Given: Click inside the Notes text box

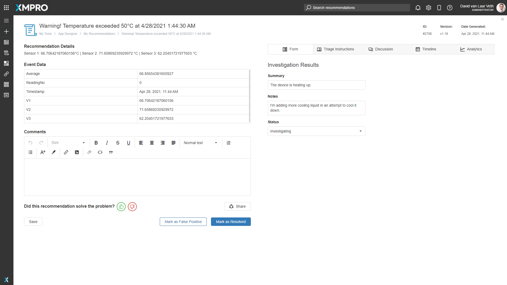Looking at the screenshot, I should 316,108.
